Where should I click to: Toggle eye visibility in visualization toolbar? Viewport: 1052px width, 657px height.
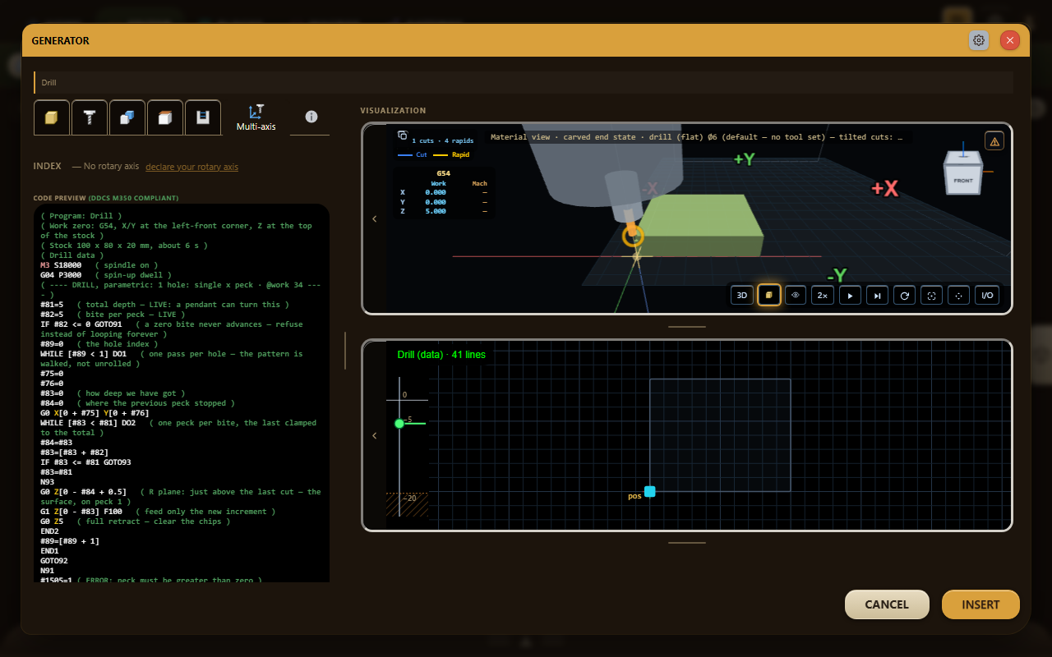click(796, 295)
